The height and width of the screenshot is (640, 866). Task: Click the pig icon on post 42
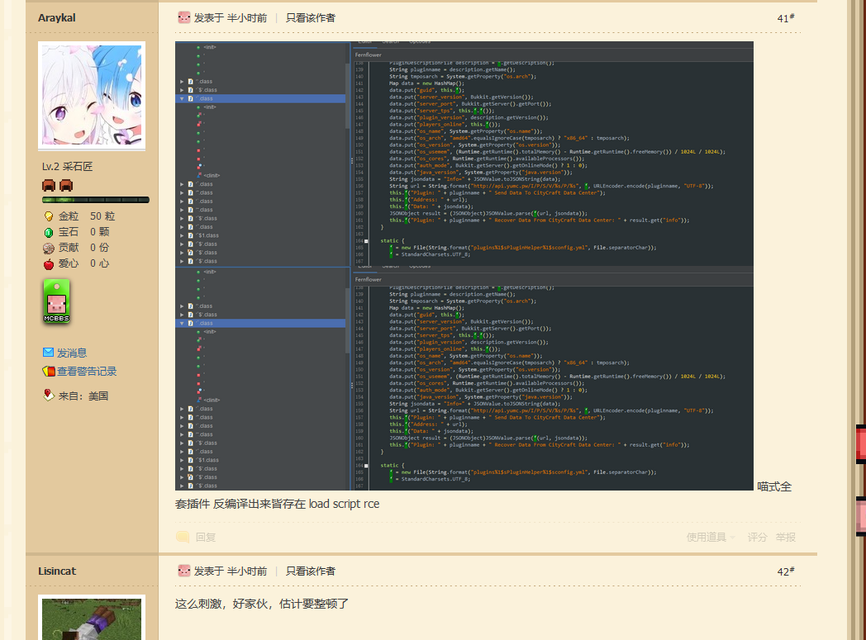point(183,571)
